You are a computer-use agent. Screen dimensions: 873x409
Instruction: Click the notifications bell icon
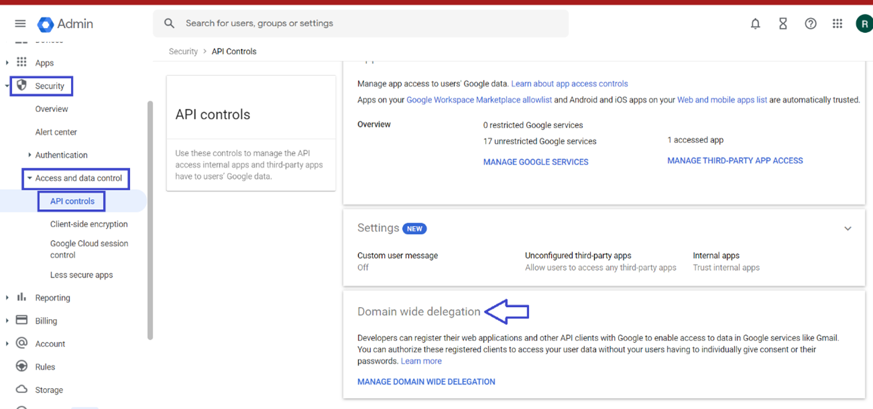coord(756,23)
